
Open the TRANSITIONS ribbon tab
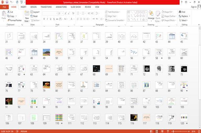point(46,7)
